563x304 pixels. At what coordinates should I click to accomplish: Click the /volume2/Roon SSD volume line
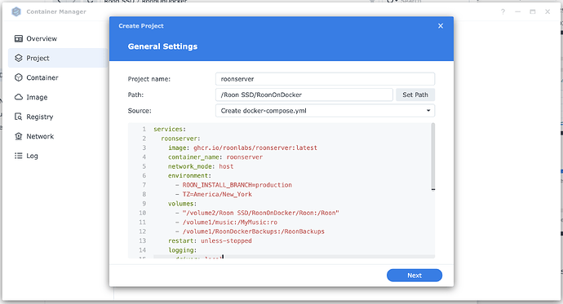point(257,213)
